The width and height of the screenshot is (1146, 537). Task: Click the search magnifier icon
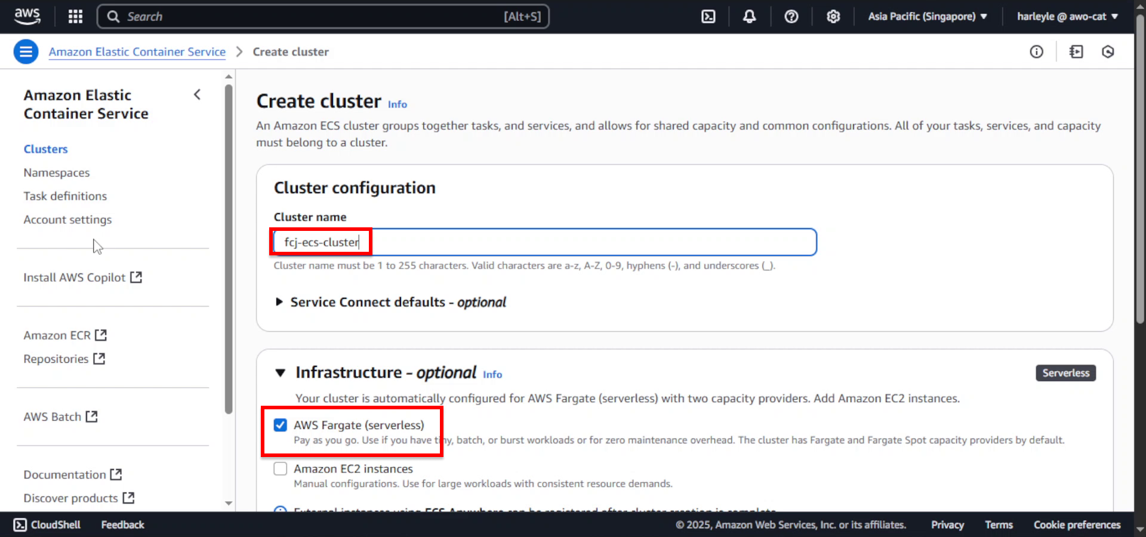point(113,17)
